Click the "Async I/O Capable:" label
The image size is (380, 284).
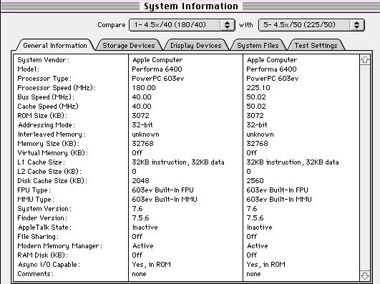(x=49, y=265)
